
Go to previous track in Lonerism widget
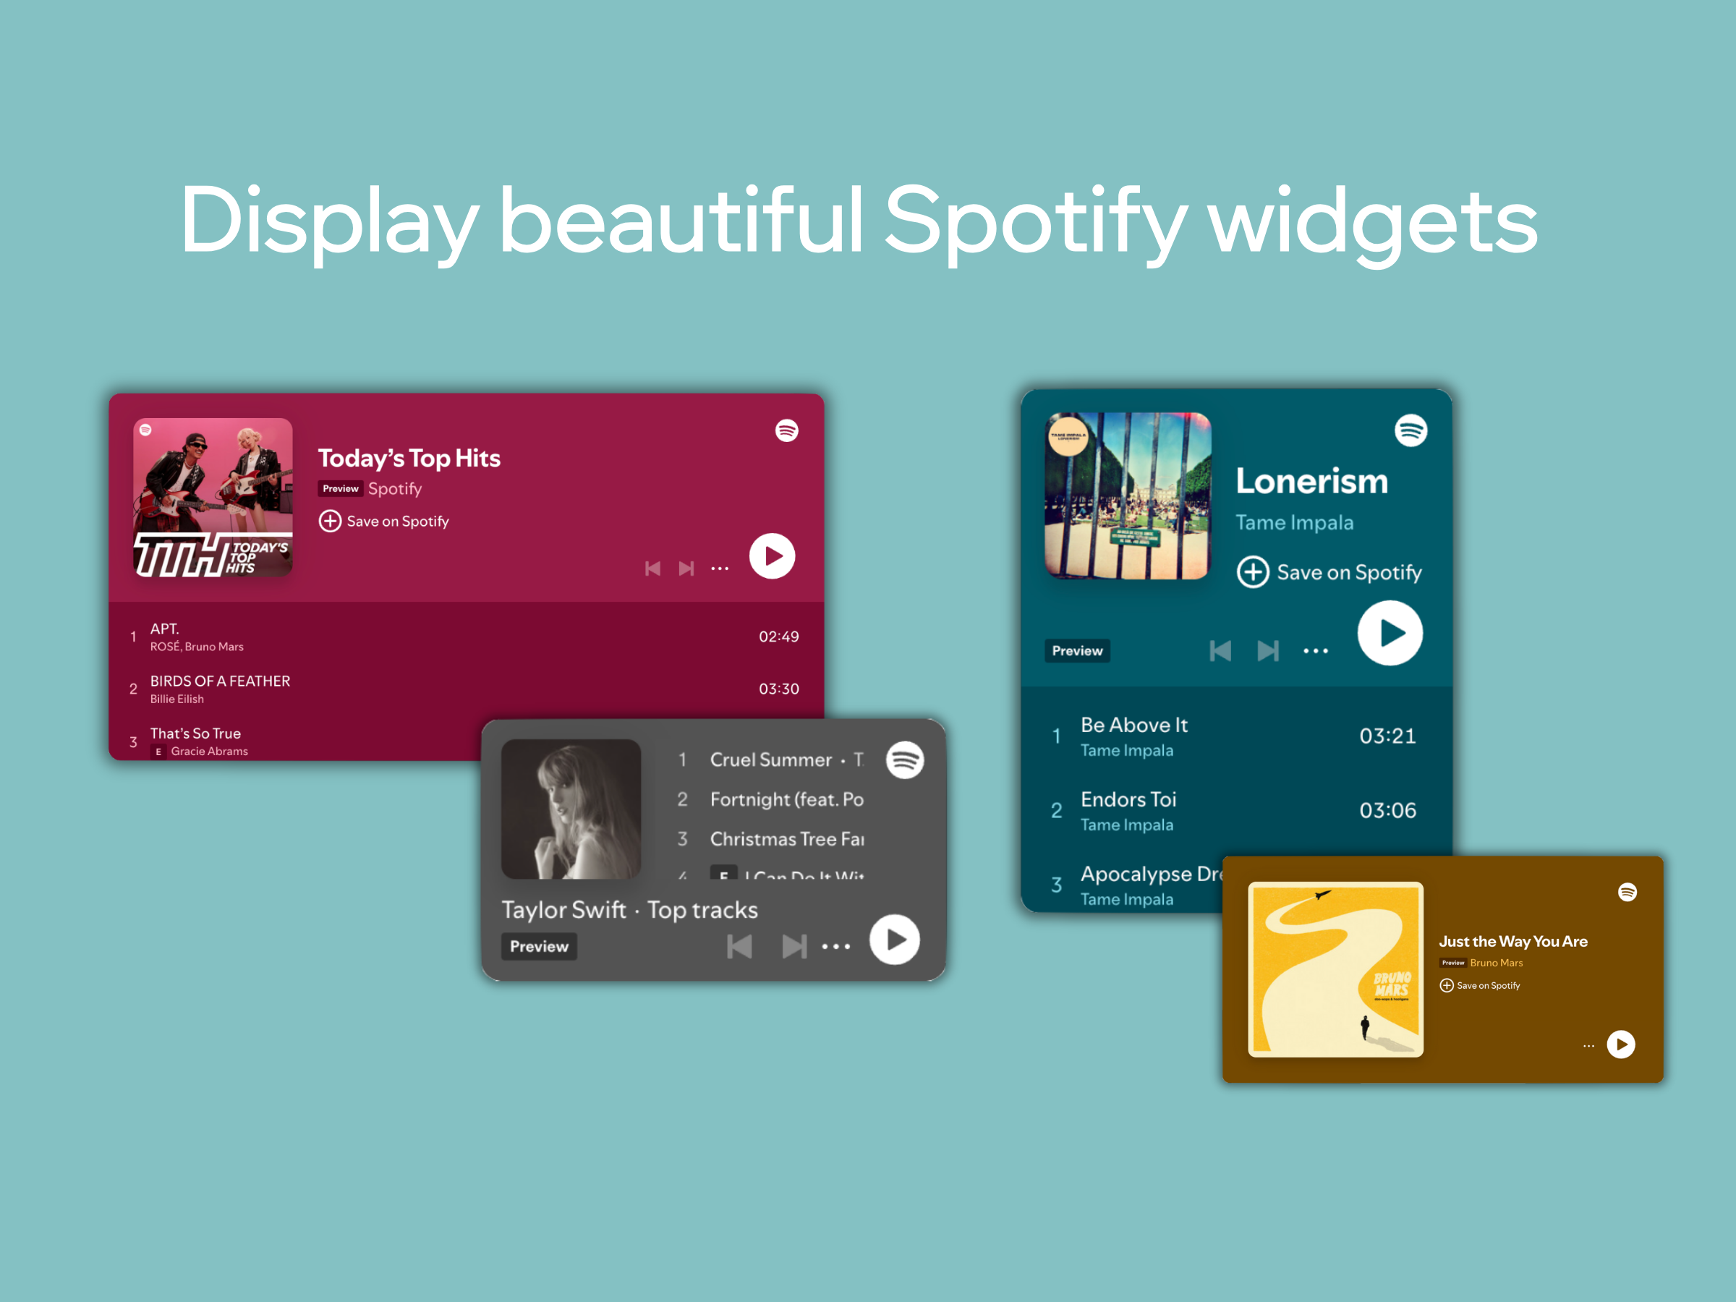tap(1220, 650)
